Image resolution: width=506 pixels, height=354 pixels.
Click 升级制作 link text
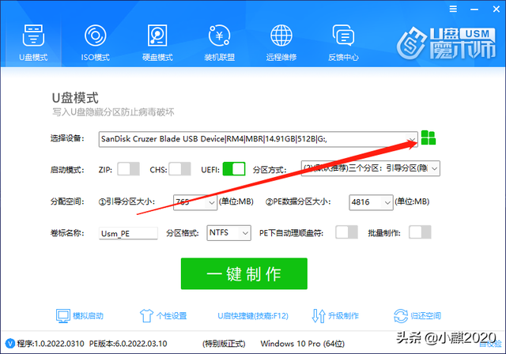pyautogui.click(x=343, y=315)
